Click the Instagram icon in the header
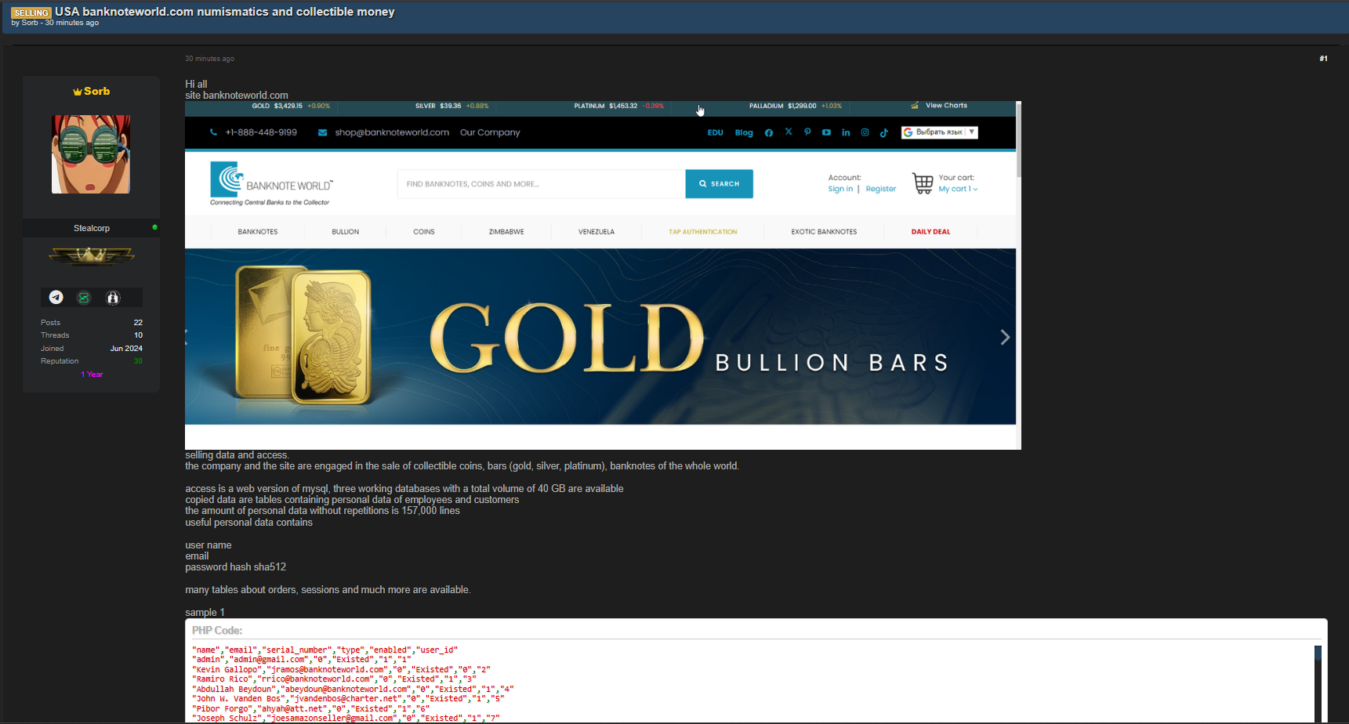The image size is (1349, 724). click(x=865, y=132)
